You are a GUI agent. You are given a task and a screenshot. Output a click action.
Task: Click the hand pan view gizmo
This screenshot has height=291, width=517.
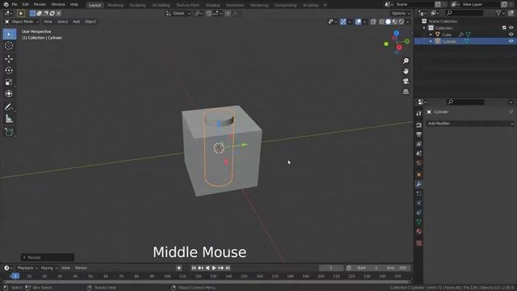[406, 71]
